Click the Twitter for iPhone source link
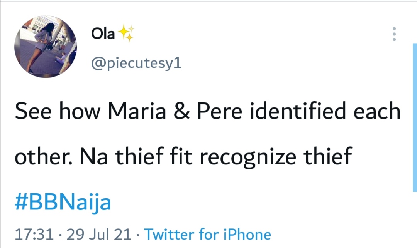Image resolution: width=417 pixels, height=248 pixels. coord(208,234)
